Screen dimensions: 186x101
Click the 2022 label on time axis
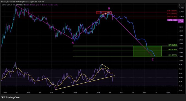(5, 92)
